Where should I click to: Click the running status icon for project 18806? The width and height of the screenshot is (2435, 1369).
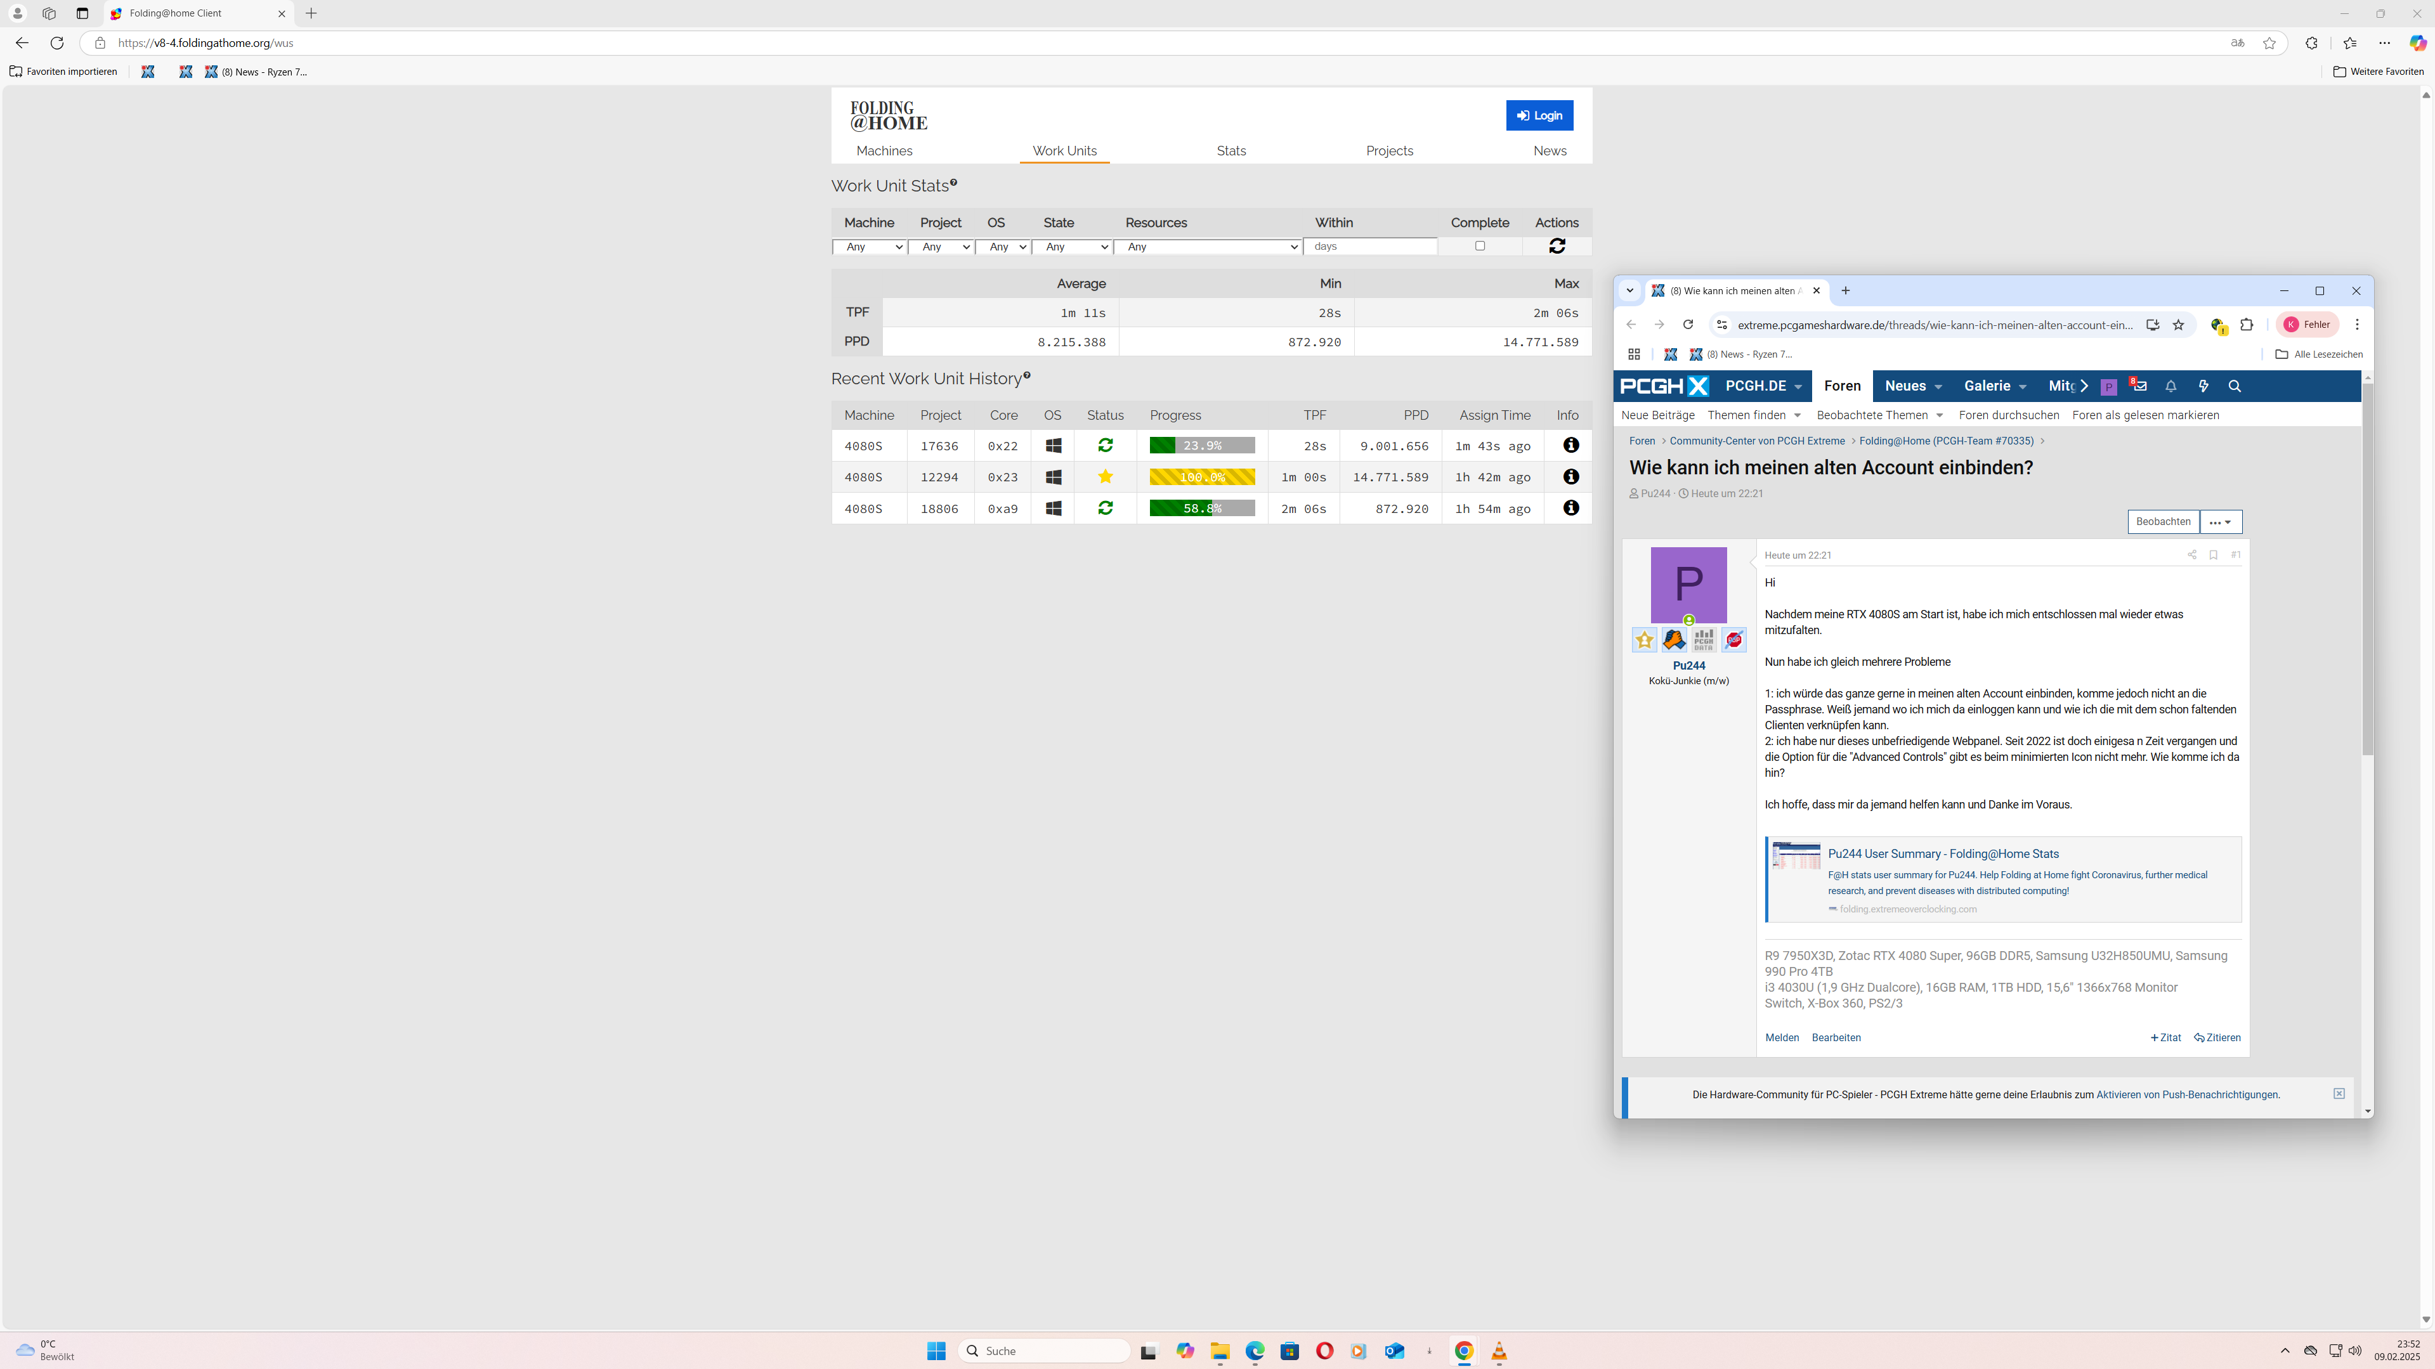tap(1105, 509)
